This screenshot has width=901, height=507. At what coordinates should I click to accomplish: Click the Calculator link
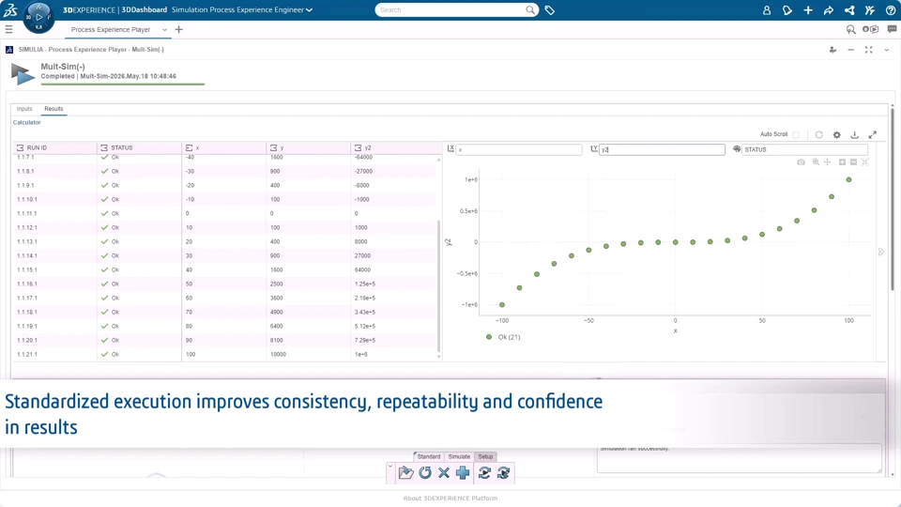click(x=27, y=122)
